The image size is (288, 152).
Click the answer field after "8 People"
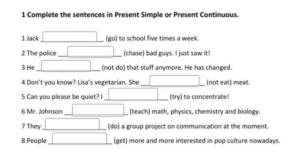click(80, 138)
